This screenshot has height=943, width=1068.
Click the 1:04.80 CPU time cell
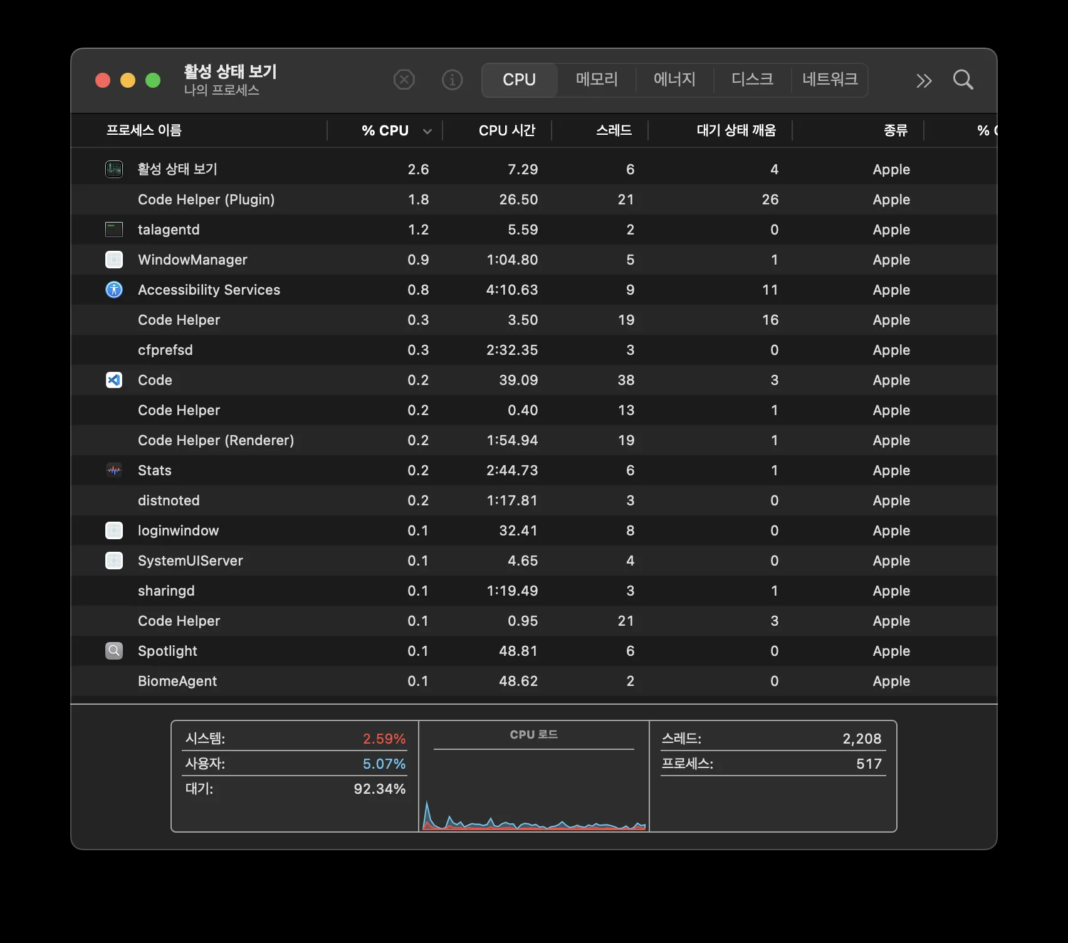click(512, 260)
